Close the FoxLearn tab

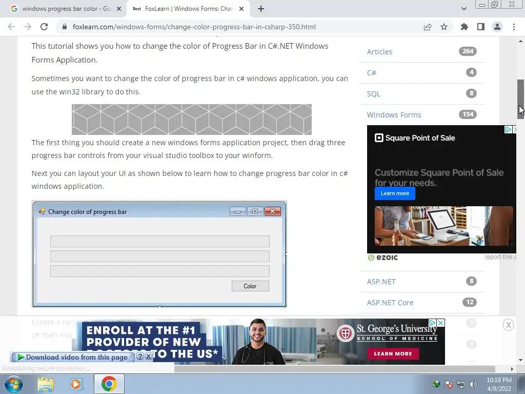(x=241, y=9)
